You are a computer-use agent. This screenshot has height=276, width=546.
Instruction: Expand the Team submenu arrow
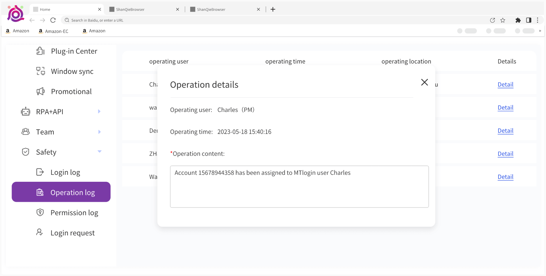click(x=99, y=132)
